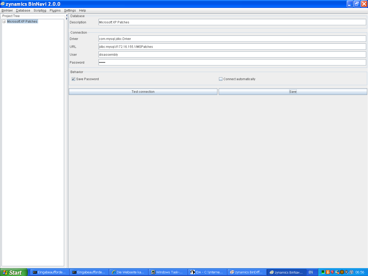The height and width of the screenshot is (276, 368).
Task: Switch to IDA taskbar window
Action: click(207, 272)
